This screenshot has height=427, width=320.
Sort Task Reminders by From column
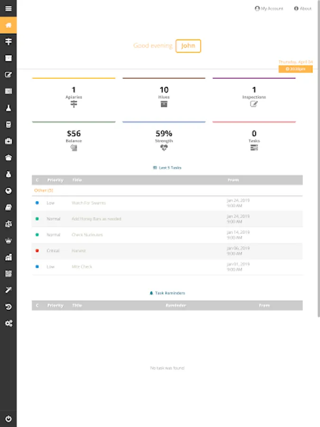(264, 306)
